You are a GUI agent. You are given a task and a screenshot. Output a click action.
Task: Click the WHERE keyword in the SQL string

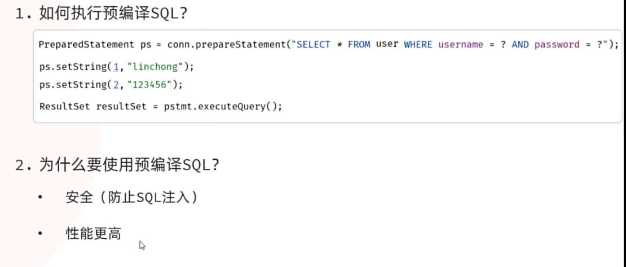tap(418, 45)
